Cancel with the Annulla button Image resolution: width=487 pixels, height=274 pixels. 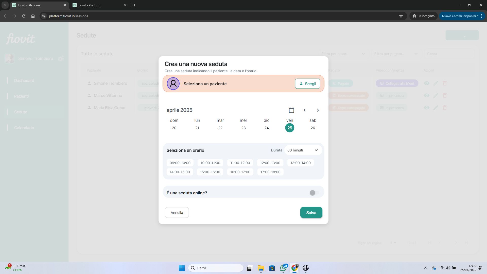[177, 213]
